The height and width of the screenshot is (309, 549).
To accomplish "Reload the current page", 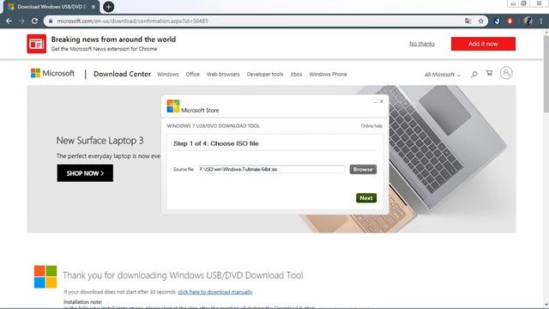I will tap(34, 21).
